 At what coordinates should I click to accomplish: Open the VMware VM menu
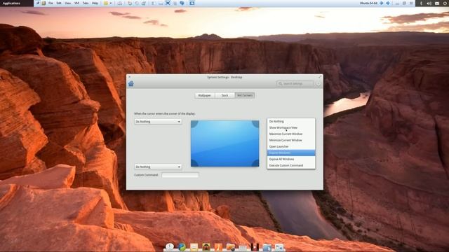[x=76, y=3]
